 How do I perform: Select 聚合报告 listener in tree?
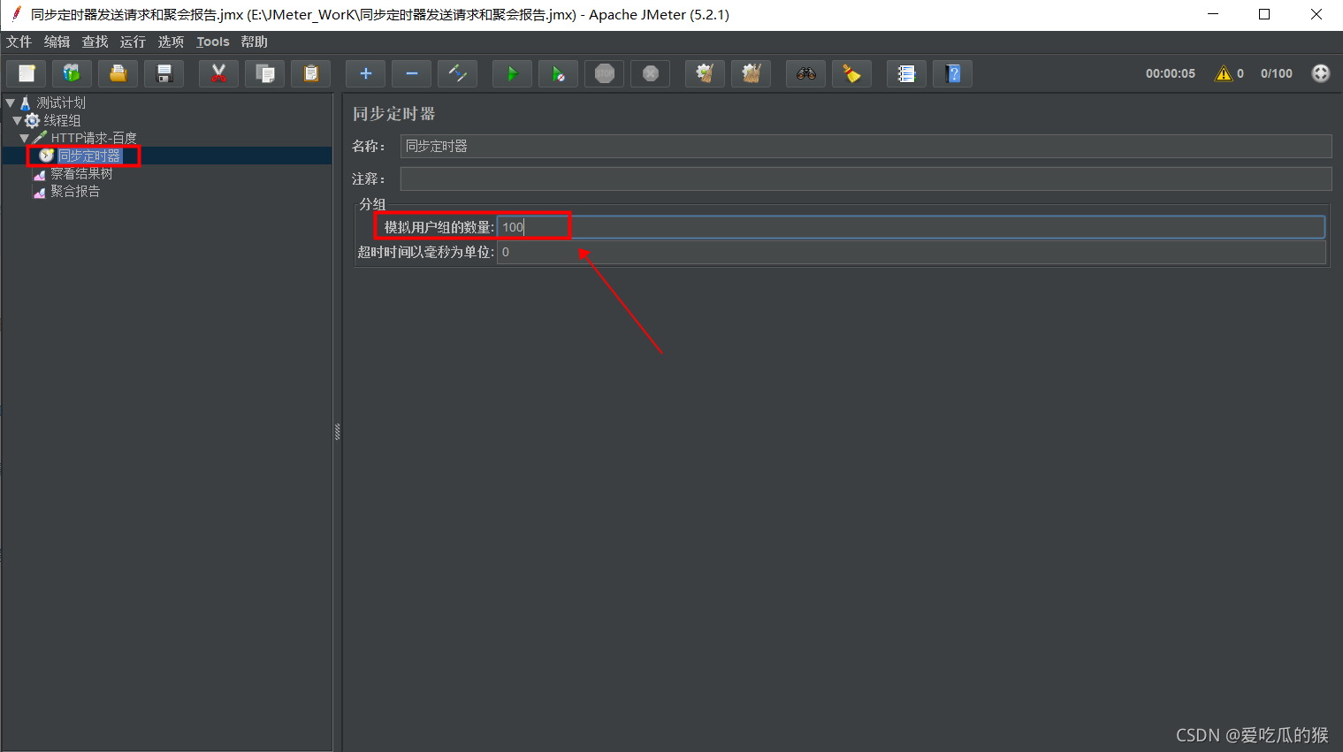[x=75, y=191]
